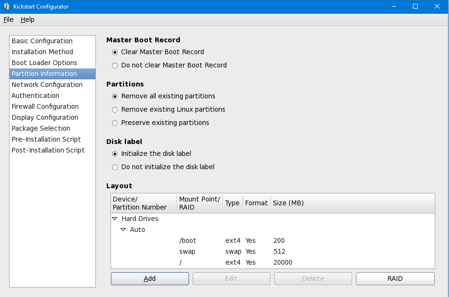The height and width of the screenshot is (297, 449).
Task: Select Remove existing Linux partitions
Action: coord(115,110)
